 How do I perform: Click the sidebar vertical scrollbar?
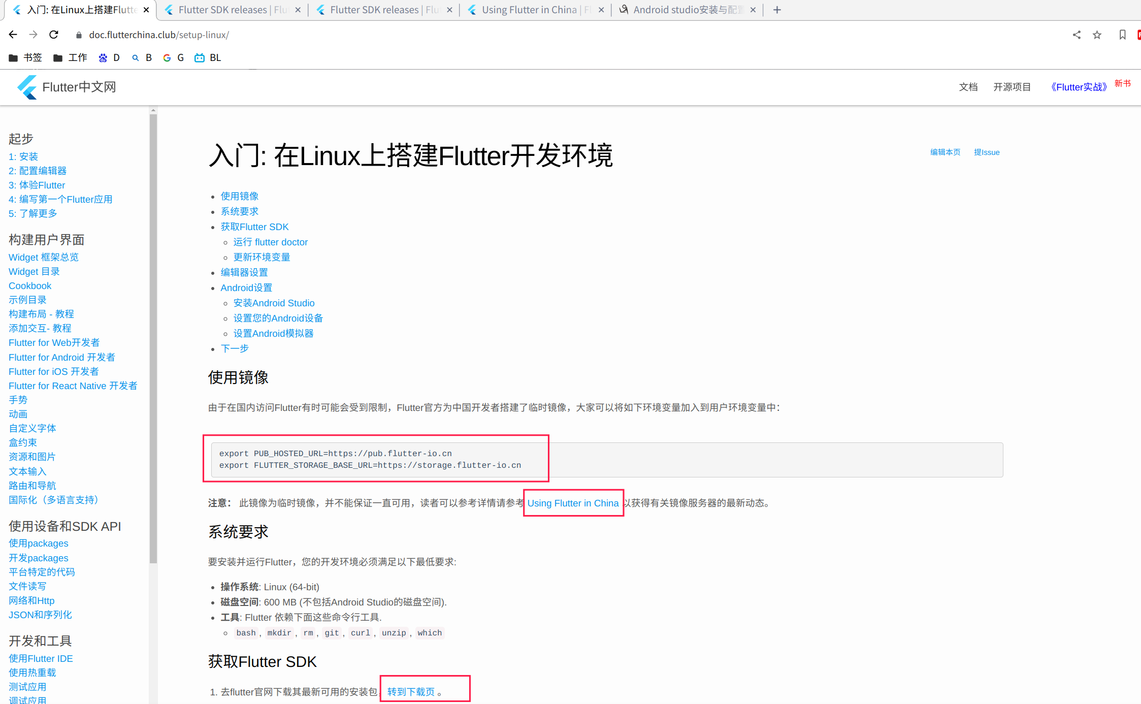[x=153, y=338]
